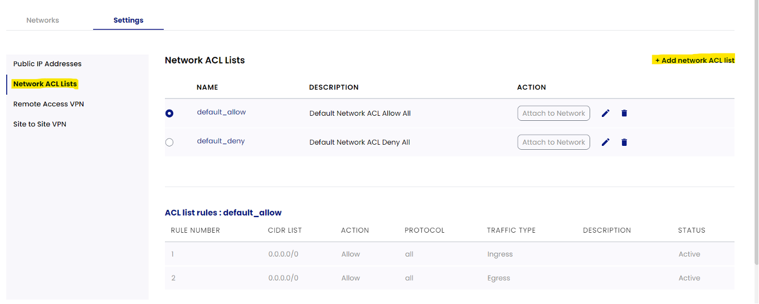Open the default_deny ACL name link
Viewport: 759px width, 304px height.
[221, 141]
